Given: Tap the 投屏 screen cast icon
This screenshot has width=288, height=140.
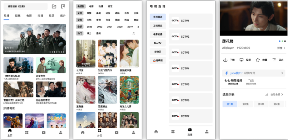Looking at the screenshot, I should [241, 60].
